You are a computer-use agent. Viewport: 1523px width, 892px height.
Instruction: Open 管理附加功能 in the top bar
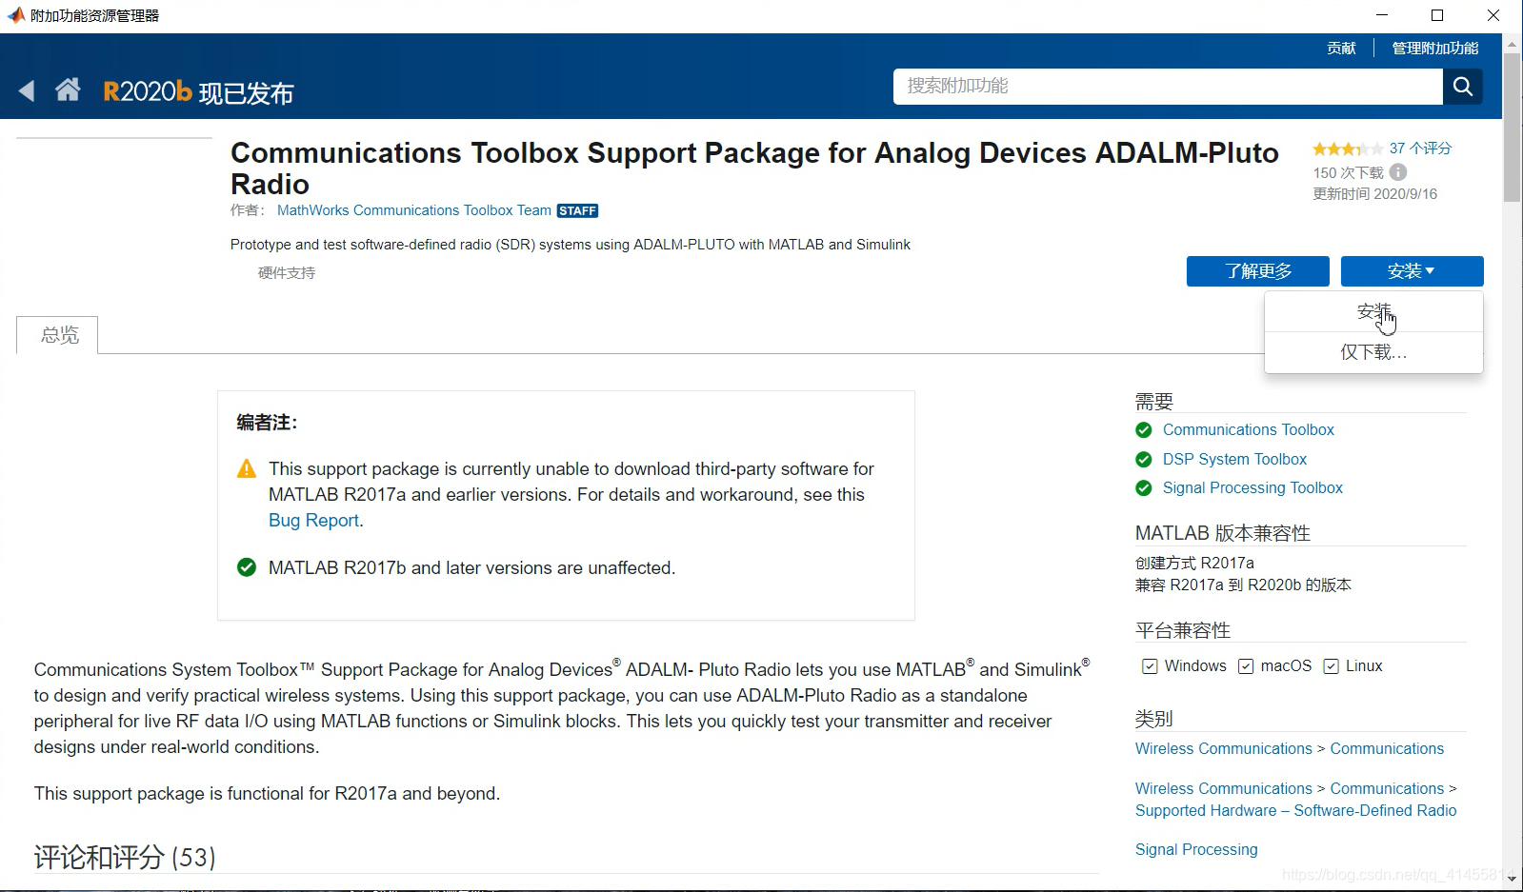(1434, 49)
